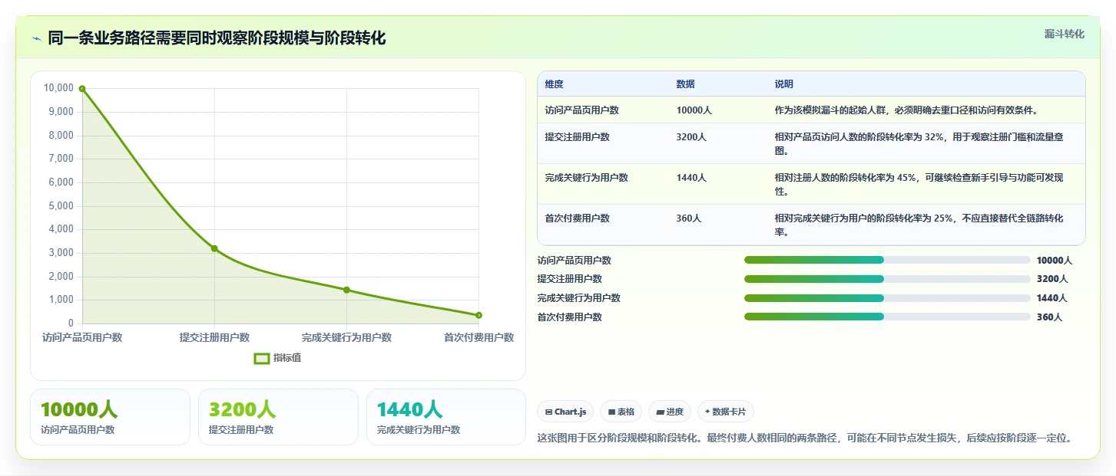The width and height of the screenshot is (1116, 476).
Task: Click the chart data point for 首次付费用户数
Action: (x=479, y=315)
